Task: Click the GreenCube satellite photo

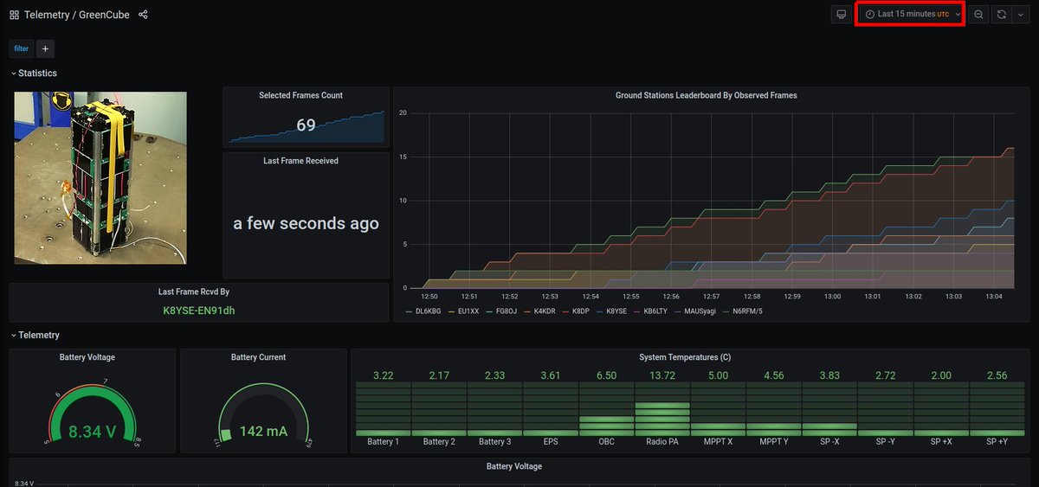Action: click(x=100, y=178)
